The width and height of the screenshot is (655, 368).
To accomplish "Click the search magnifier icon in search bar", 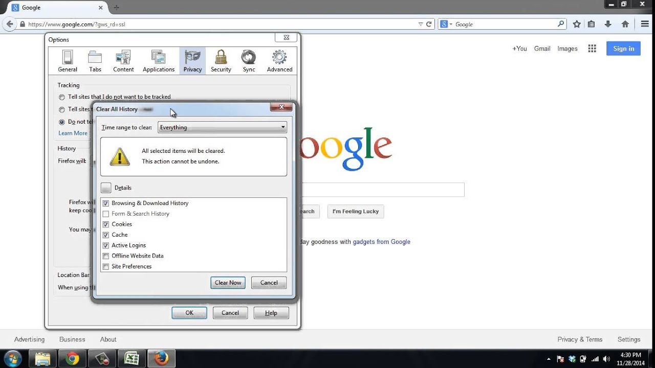I will pyautogui.click(x=561, y=24).
